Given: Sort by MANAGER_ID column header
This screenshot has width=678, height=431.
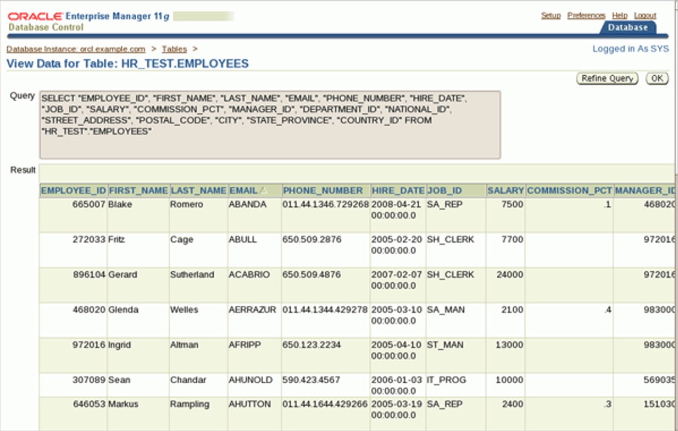Looking at the screenshot, I should tap(645, 191).
